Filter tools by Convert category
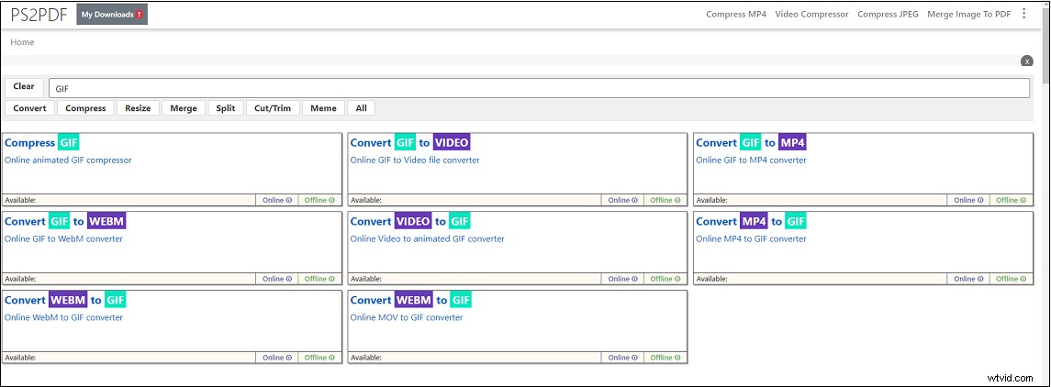The width and height of the screenshot is (1051, 387). click(29, 108)
